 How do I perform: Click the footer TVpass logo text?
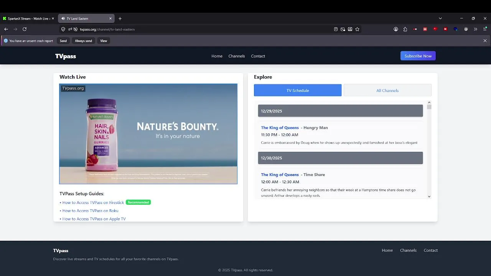pyautogui.click(x=61, y=251)
